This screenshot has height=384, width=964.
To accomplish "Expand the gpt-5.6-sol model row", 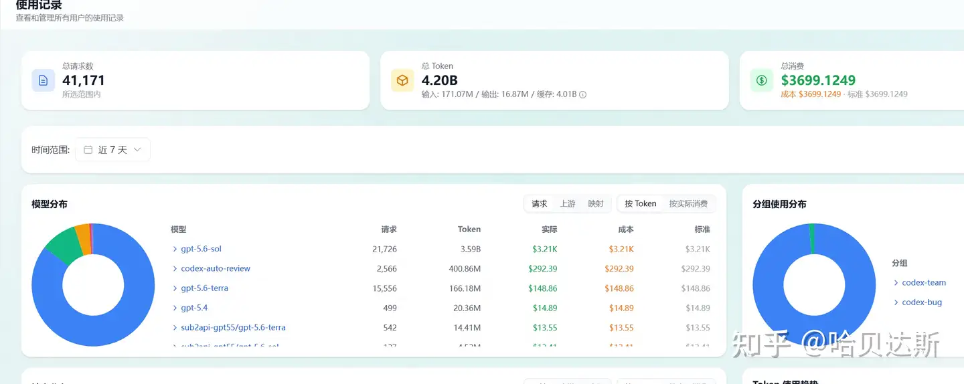I will click(175, 249).
